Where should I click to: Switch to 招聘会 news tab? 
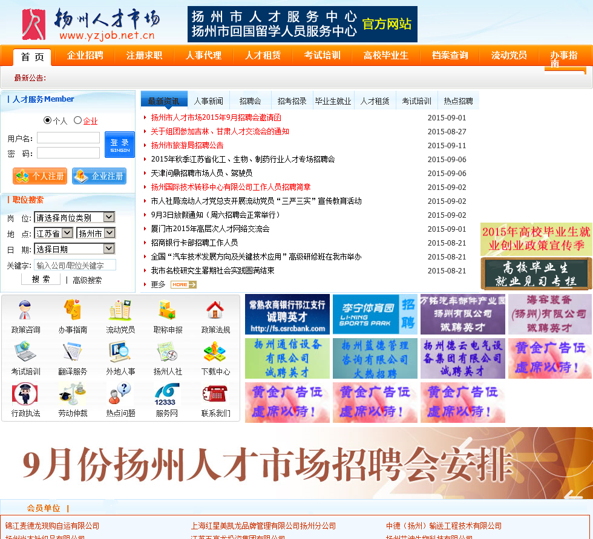pos(250,101)
